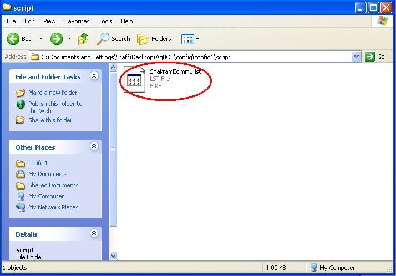Viewport: 396px width, 276px height.
Task: Click Publish this folder to the Web
Action: click(55, 107)
